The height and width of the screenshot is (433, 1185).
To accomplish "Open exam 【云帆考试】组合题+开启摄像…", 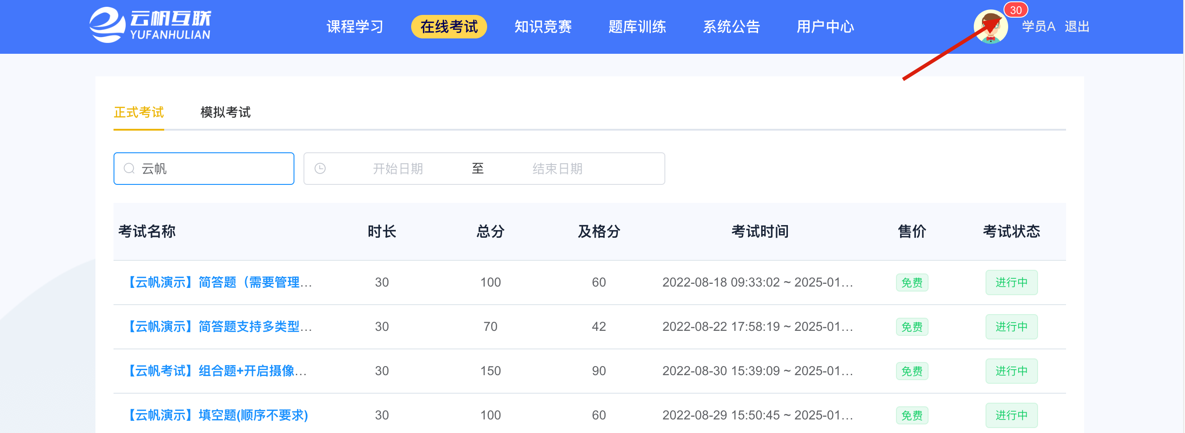I will point(215,371).
